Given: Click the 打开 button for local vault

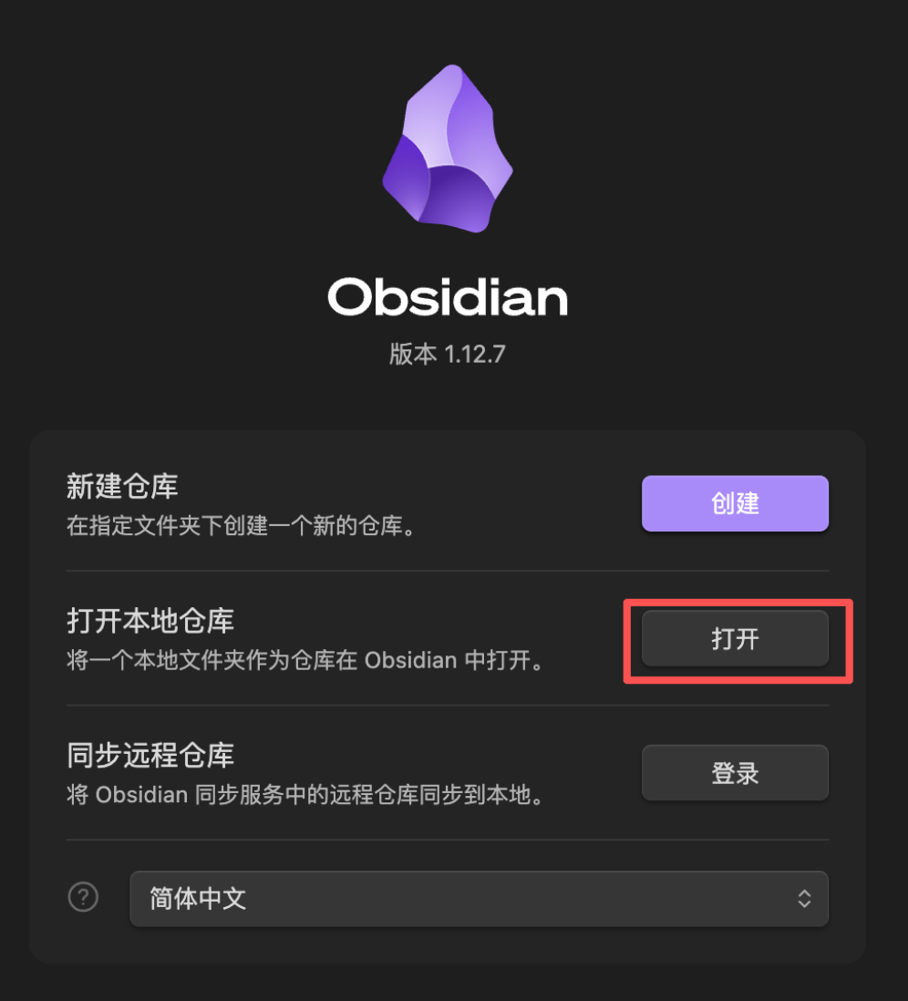Looking at the screenshot, I should (x=735, y=638).
